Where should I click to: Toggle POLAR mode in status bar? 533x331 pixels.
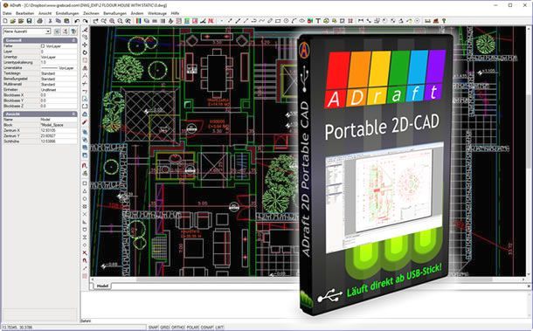(193, 328)
